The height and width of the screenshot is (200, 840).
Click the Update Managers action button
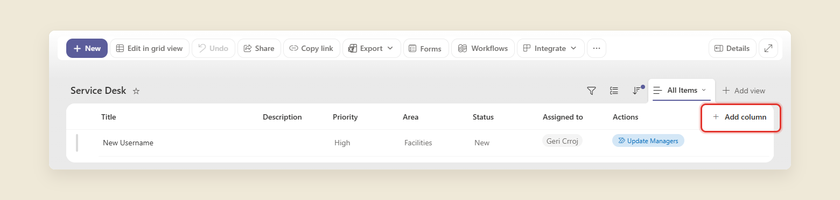pyautogui.click(x=648, y=140)
